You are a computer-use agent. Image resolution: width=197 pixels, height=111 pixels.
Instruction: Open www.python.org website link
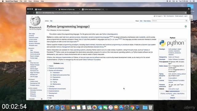pyautogui.click(x=174, y=89)
